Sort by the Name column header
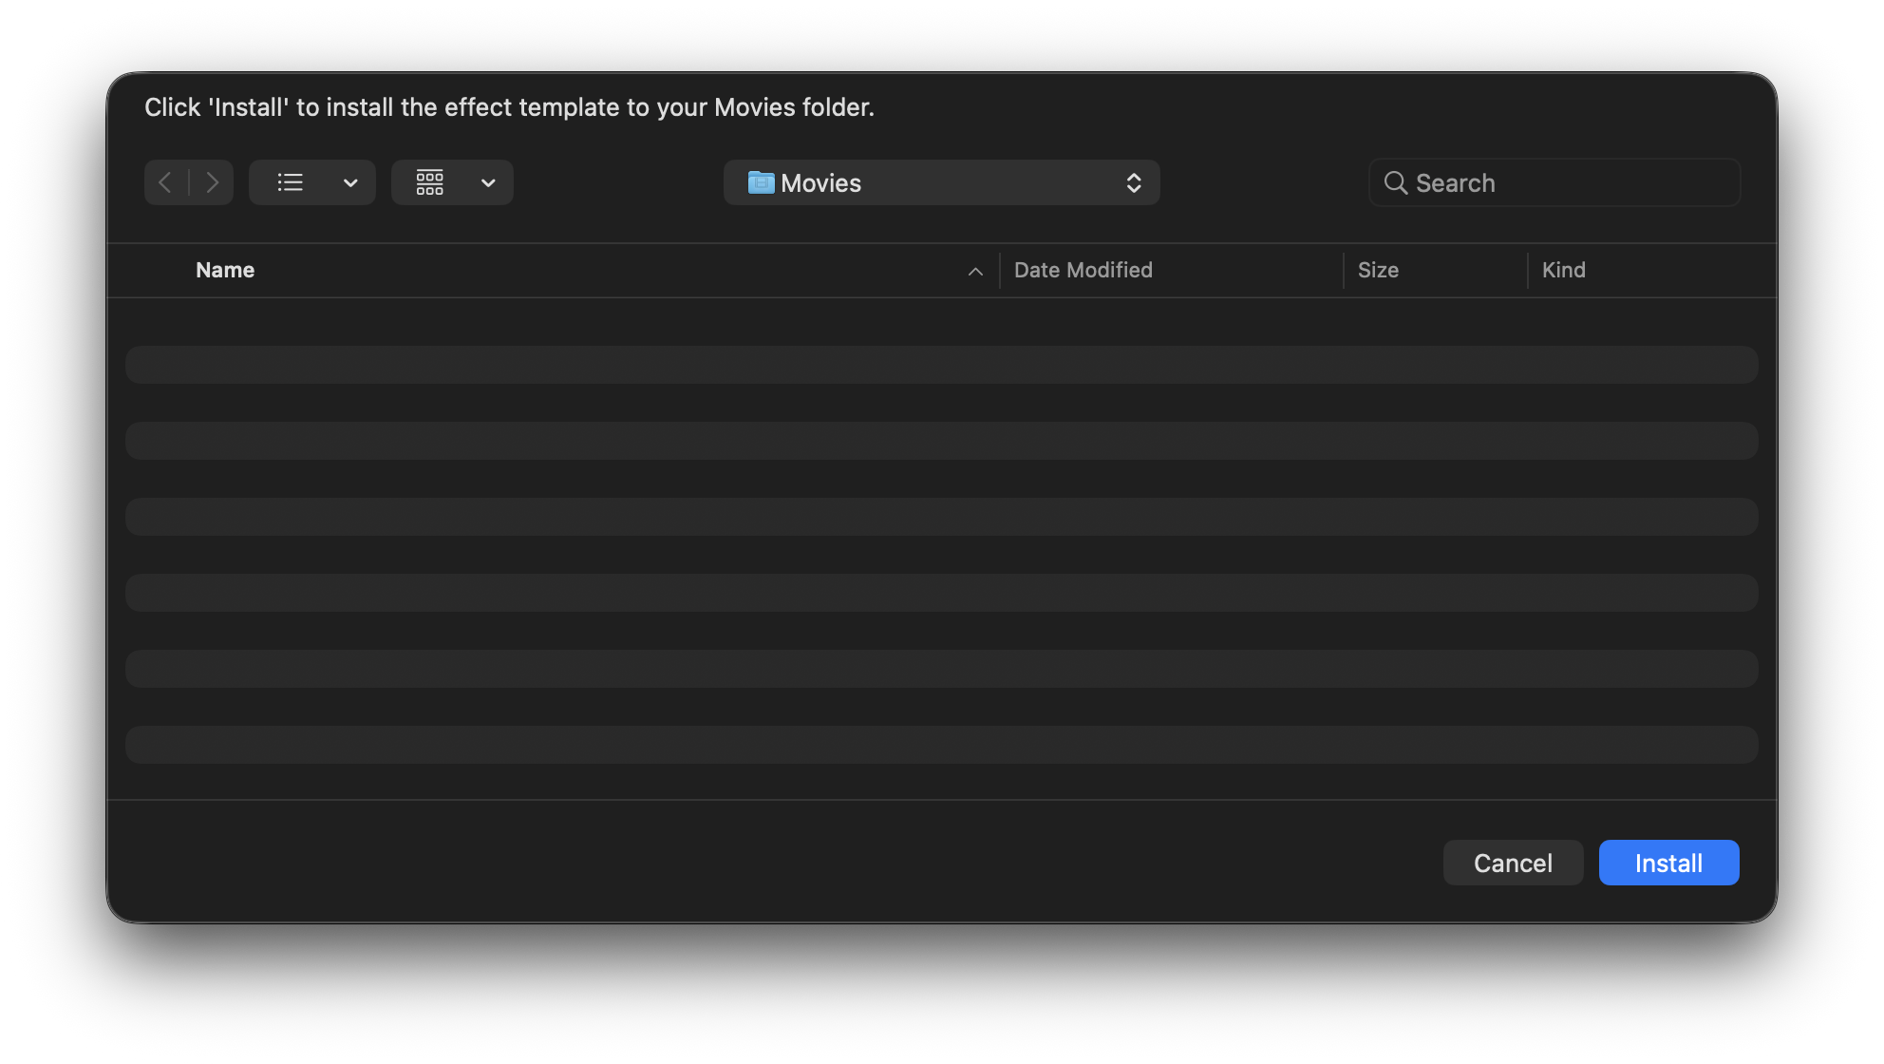The image size is (1884, 1064). click(x=225, y=270)
